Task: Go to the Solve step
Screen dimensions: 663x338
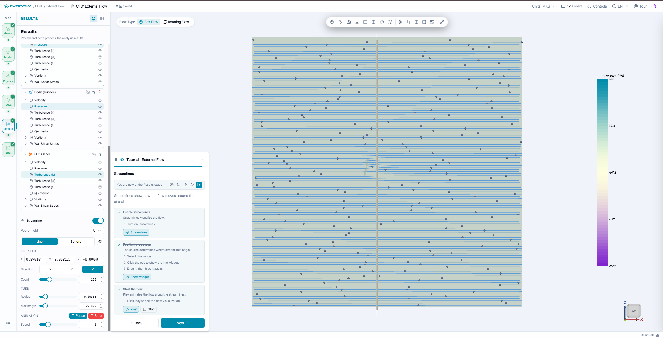Action: (8, 102)
